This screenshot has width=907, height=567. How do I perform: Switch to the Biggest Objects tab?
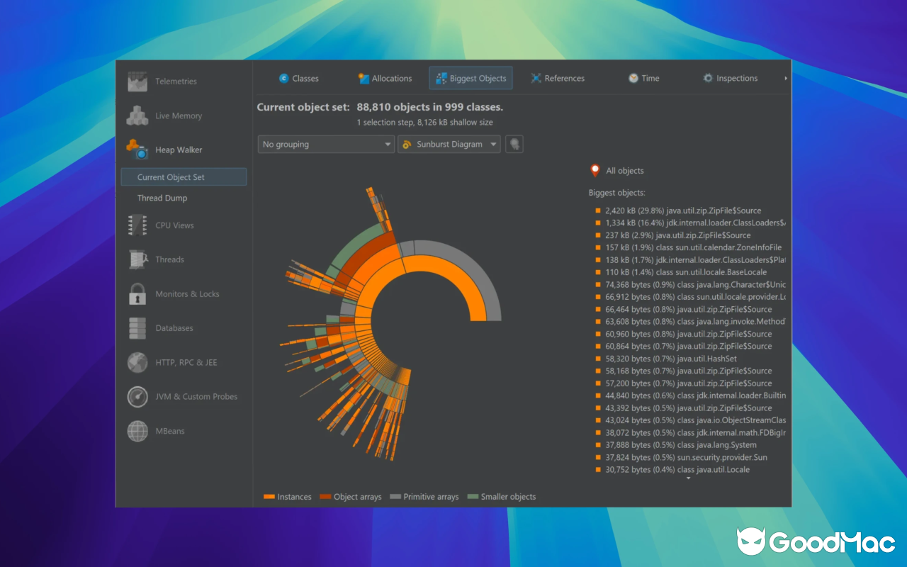[x=471, y=78]
